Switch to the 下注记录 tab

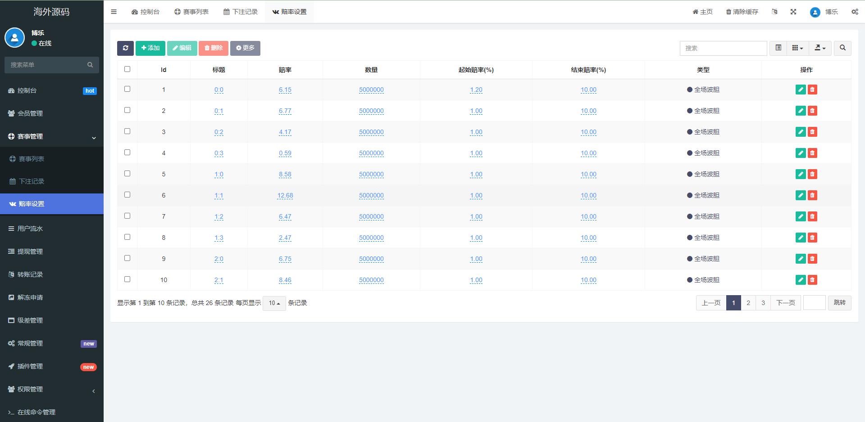[x=241, y=12]
